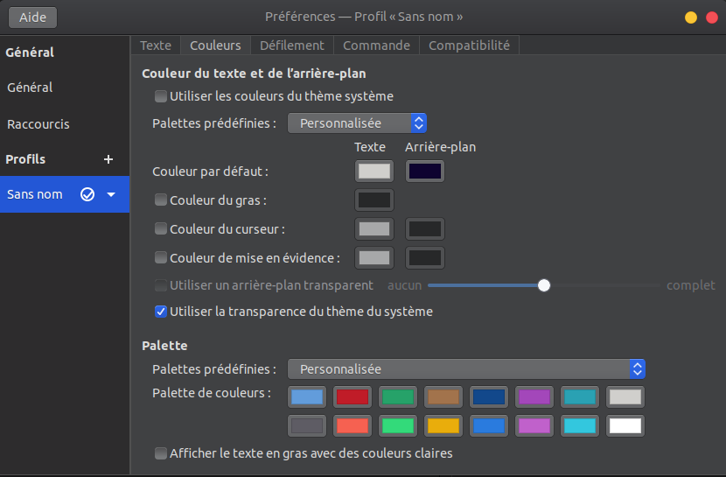Toggle Utiliser un arrière-plan transparent checkbox
Screen dimensions: 726x477
pyautogui.click(x=161, y=285)
